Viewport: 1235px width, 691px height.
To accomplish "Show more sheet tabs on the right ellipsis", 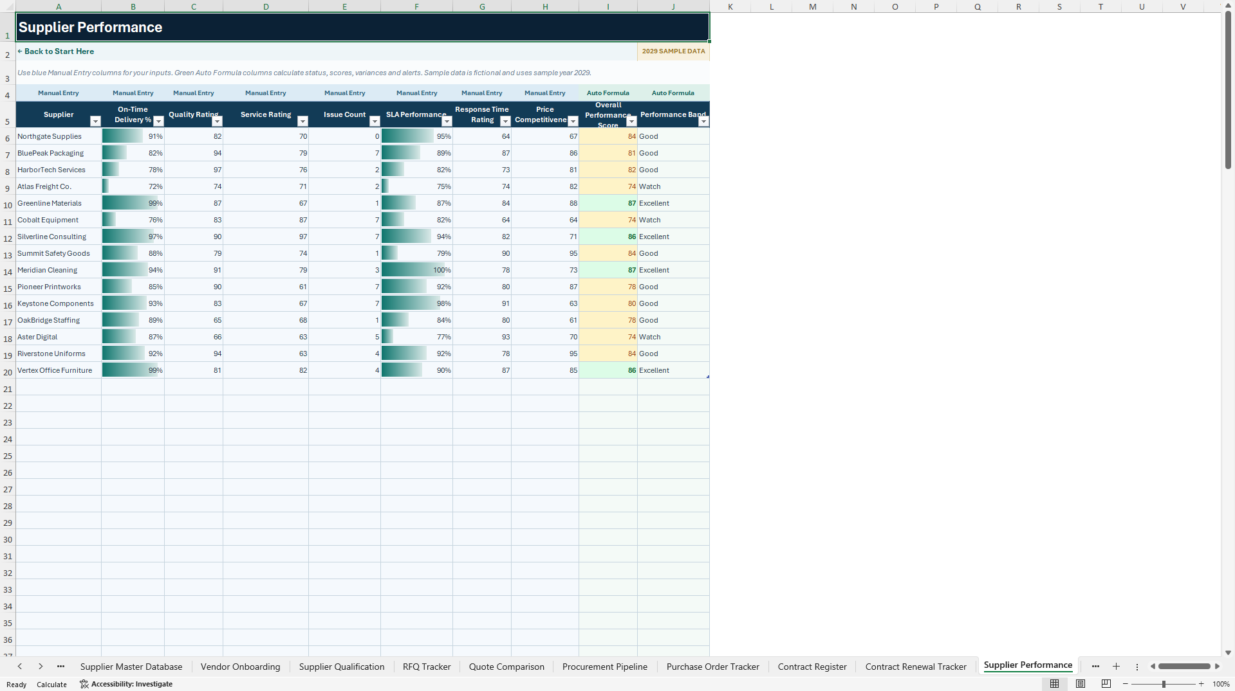I will pos(1095,667).
